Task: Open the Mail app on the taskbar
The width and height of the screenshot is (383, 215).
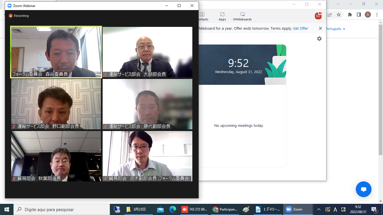Action: coord(160,209)
